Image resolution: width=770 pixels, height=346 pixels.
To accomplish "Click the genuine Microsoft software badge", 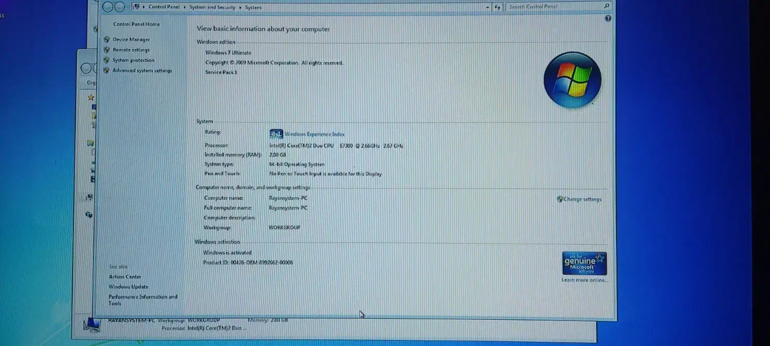I will click(584, 263).
